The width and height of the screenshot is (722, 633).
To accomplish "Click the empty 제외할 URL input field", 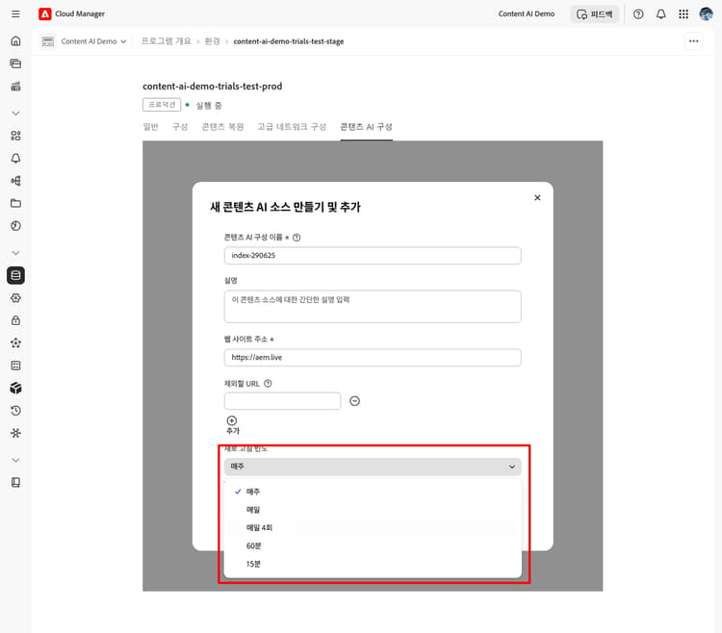I will (x=282, y=401).
